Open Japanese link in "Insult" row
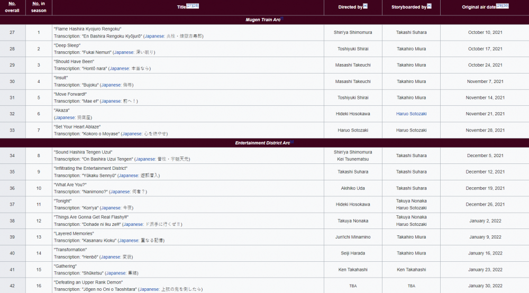Screen dimensions: 529x293 (111, 85)
